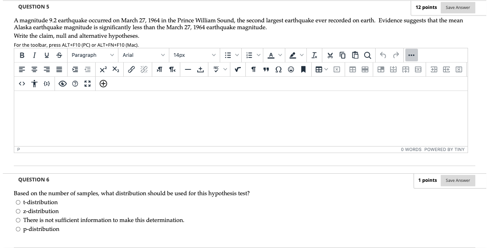Save Answer for Question 5
Viewport: 492px width, 248px height.
point(457,7)
